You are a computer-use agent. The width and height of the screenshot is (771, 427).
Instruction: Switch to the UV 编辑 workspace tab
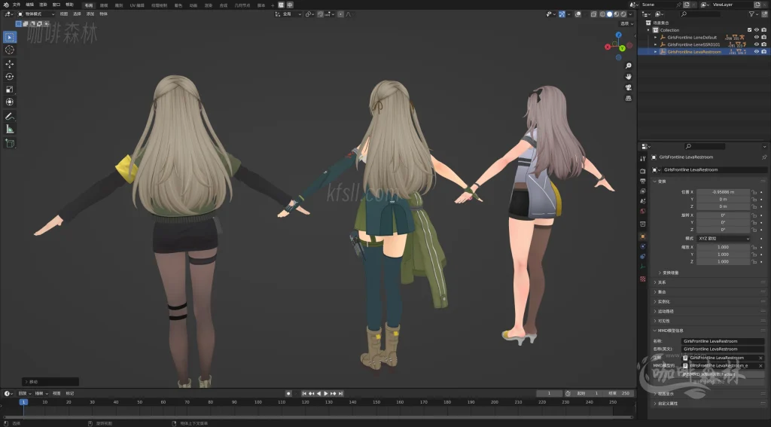click(x=137, y=5)
